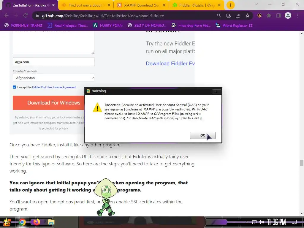Close the XAMPP Warning dialog window
The image size is (304, 228).
click(x=216, y=91)
